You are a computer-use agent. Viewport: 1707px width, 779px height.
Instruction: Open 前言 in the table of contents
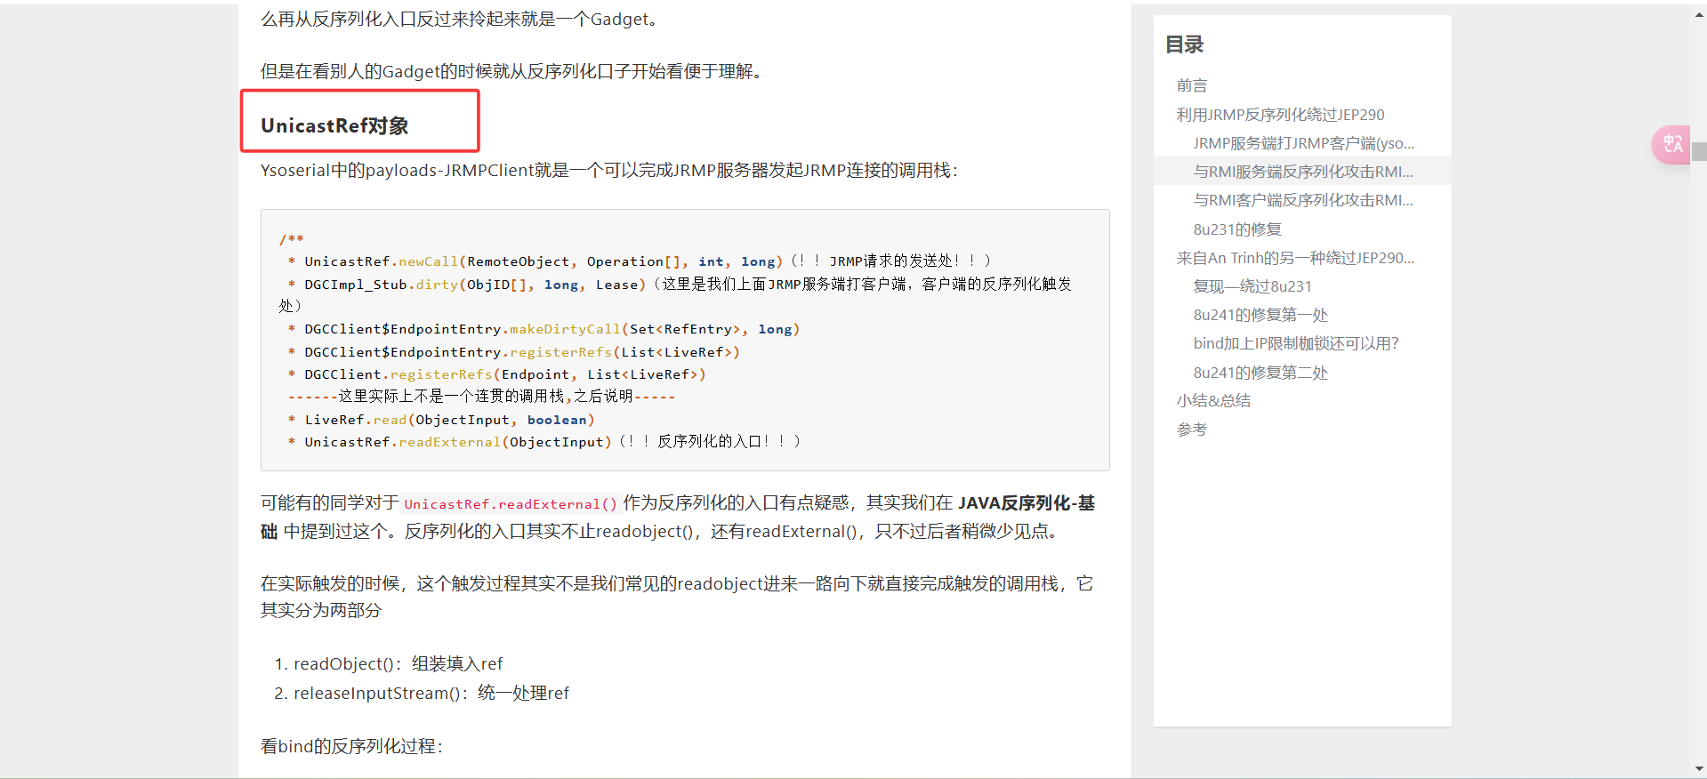pyautogui.click(x=1191, y=85)
